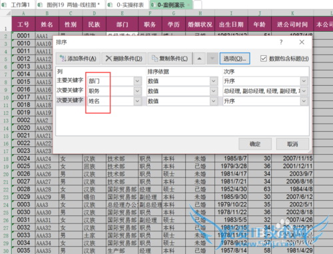Select the 主要关键字 sort condition row label

(x=70, y=80)
